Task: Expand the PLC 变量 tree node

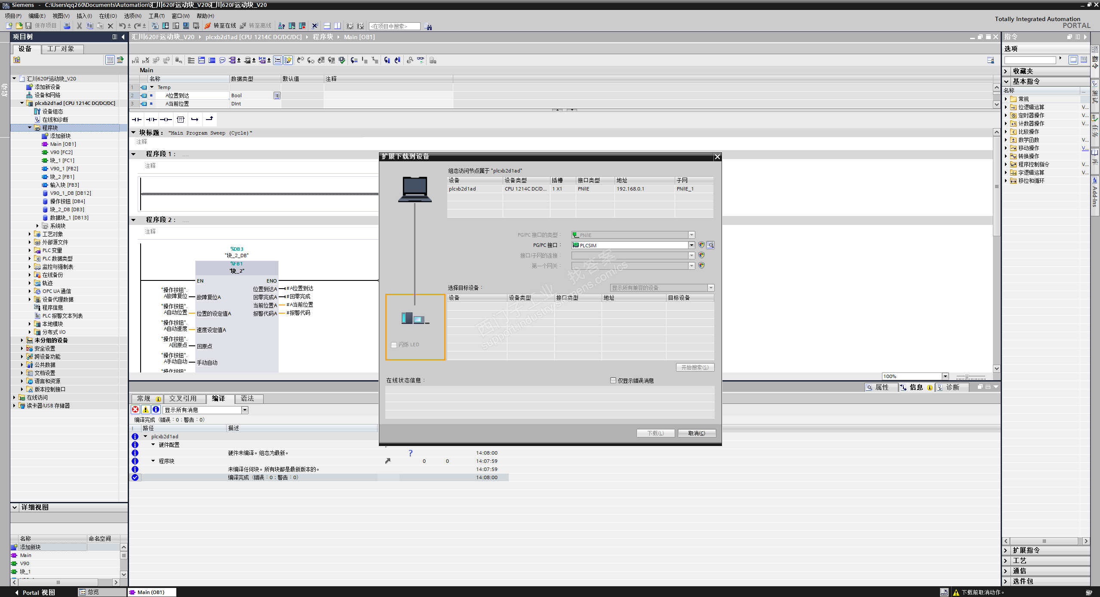Action: [x=30, y=250]
